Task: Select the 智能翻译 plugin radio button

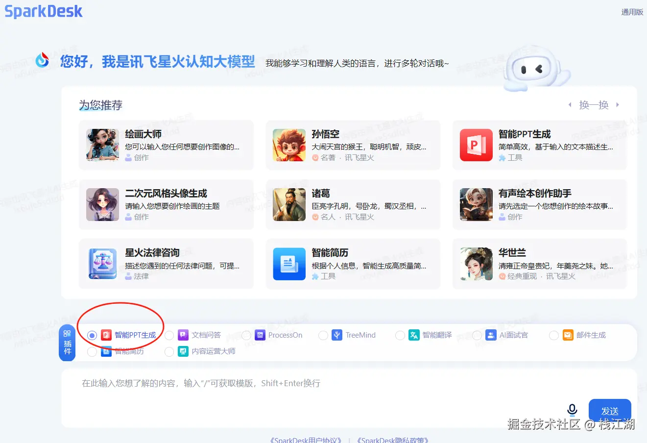Action: 400,336
